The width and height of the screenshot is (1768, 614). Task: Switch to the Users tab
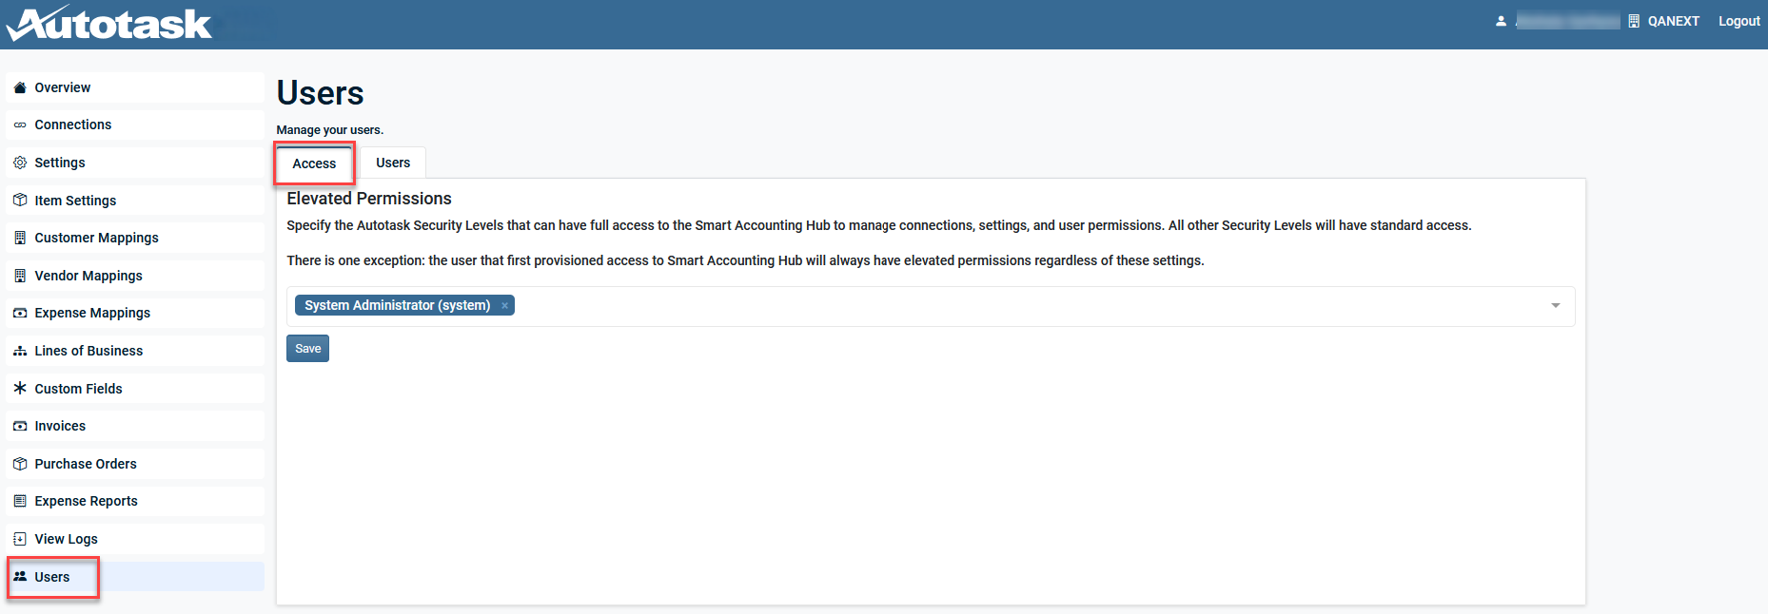(x=393, y=163)
